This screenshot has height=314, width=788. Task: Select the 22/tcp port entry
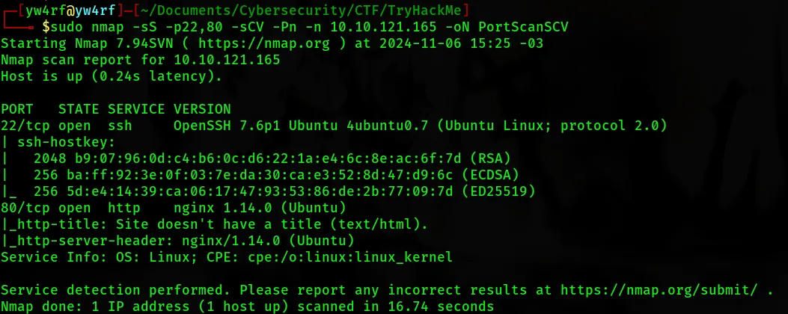click(x=22, y=126)
